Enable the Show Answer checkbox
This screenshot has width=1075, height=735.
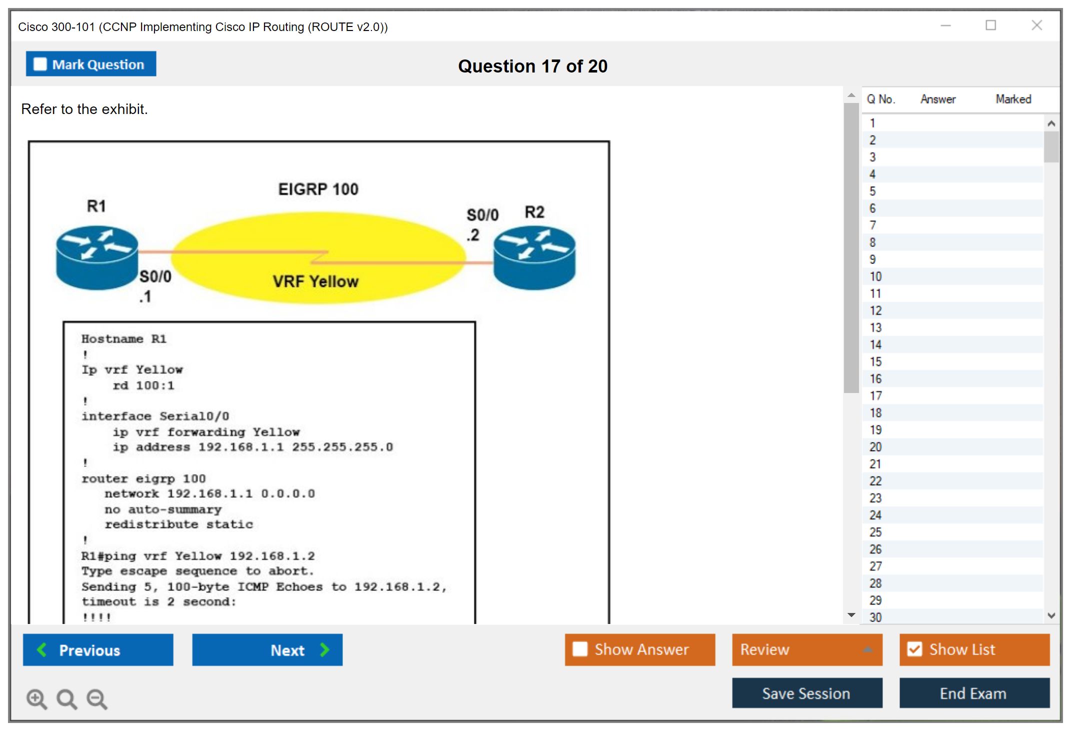[580, 649]
